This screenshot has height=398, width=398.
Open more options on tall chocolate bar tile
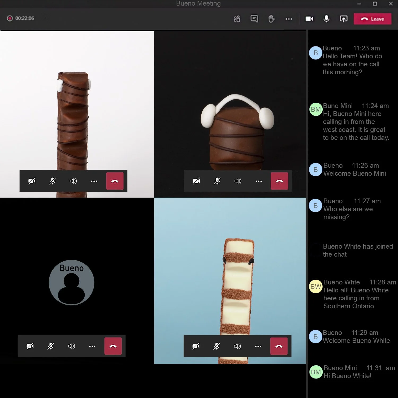(x=94, y=181)
